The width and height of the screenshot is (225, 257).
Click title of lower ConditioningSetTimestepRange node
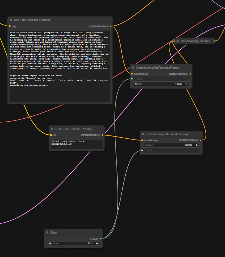point(168,134)
